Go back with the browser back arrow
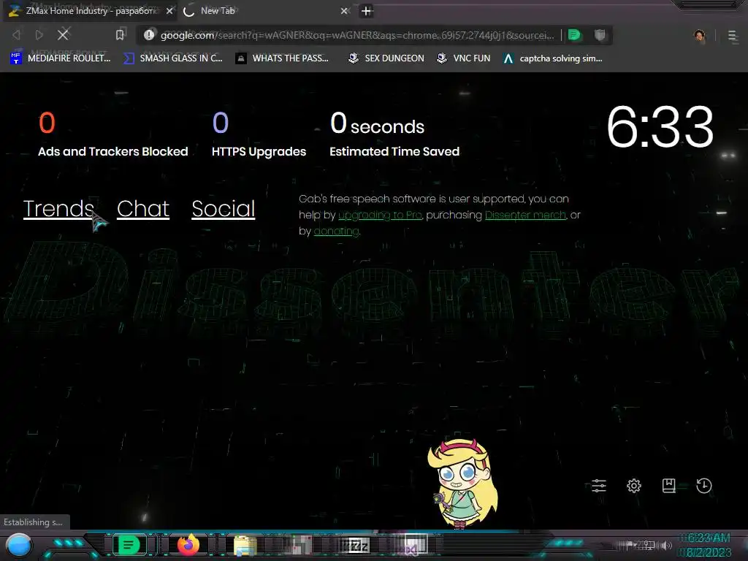Viewport: 748px width, 561px height. (16, 35)
